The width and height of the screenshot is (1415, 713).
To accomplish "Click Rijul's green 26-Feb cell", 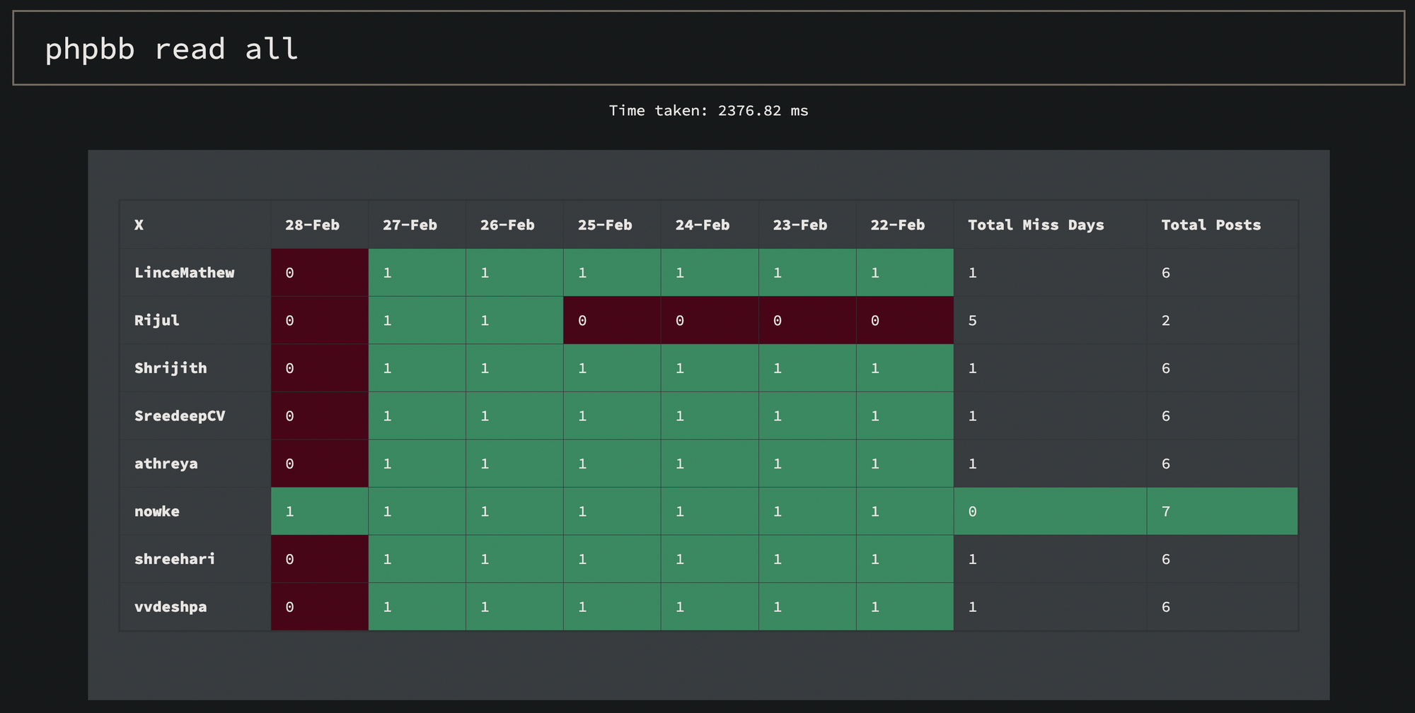I will (515, 320).
